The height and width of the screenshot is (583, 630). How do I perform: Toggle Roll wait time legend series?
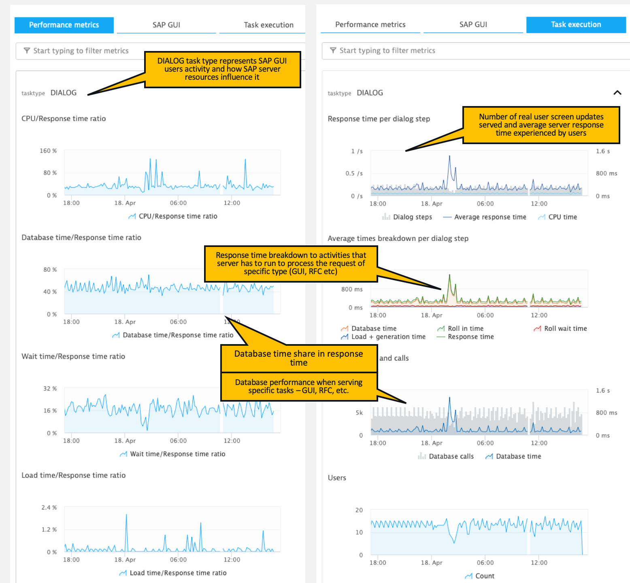pyautogui.click(x=560, y=329)
